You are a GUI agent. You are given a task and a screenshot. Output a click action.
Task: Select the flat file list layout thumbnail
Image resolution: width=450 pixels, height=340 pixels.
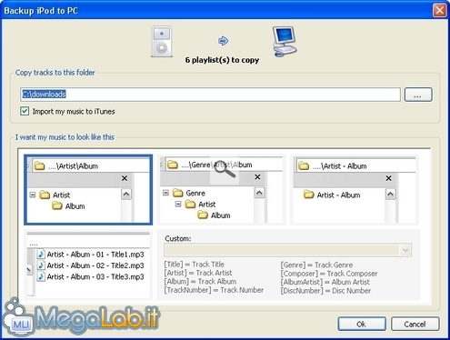88,265
